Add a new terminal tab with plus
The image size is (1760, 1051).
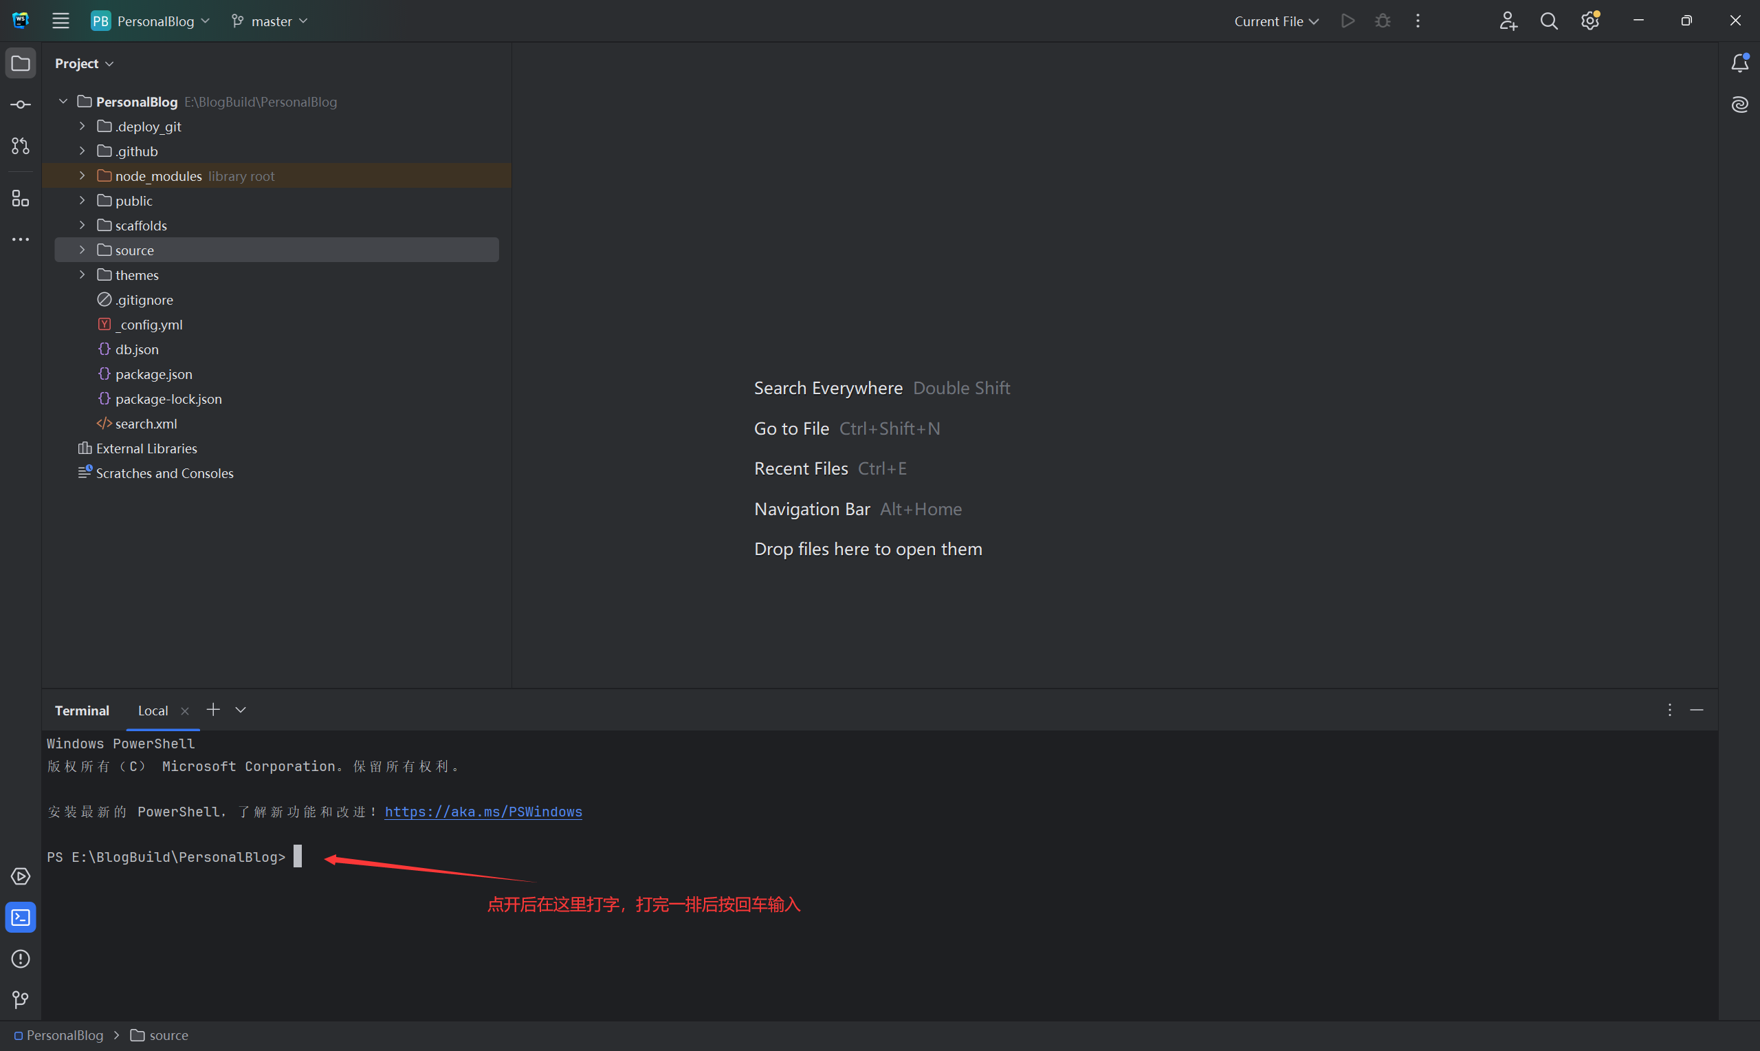point(213,710)
